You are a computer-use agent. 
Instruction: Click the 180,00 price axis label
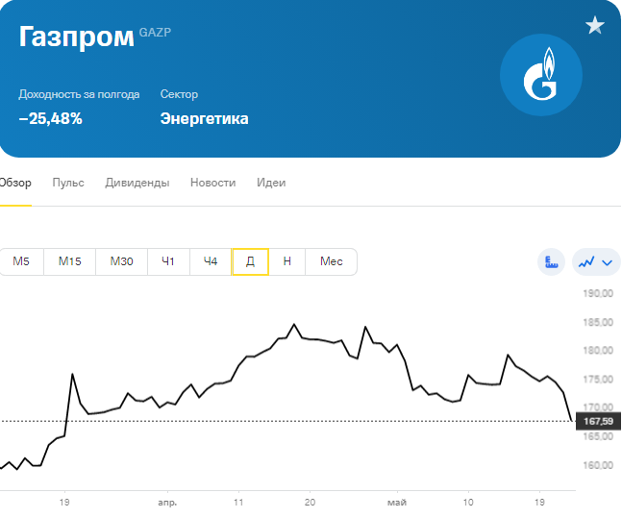tap(598, 351)
